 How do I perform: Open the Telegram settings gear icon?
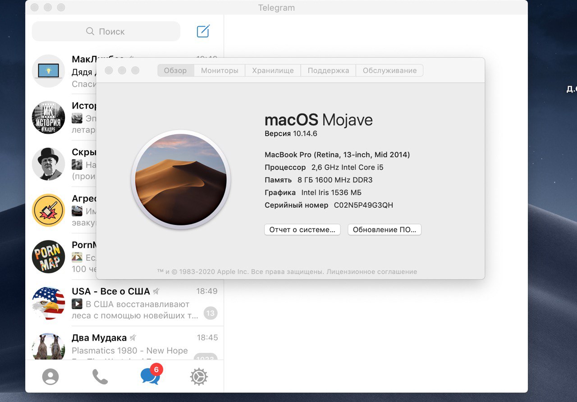tap(199, 376)
